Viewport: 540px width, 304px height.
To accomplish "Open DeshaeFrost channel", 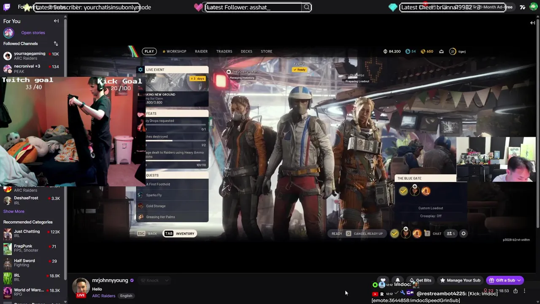I will point(31,200).
